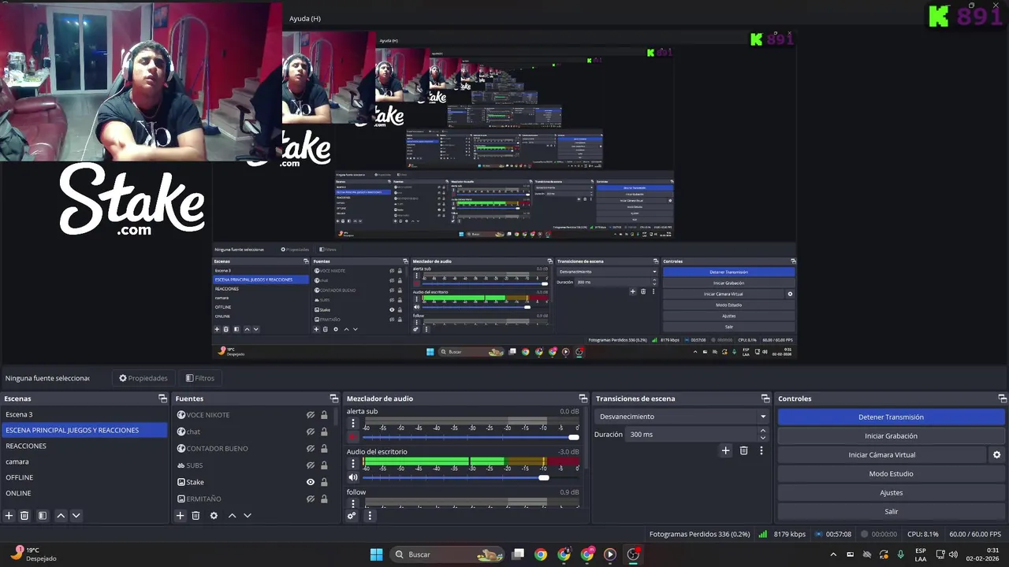The height and width of the screenshot is (567, 1009).
Task: Unmute the alerta sub audio channel
Action: coord(352,437)
